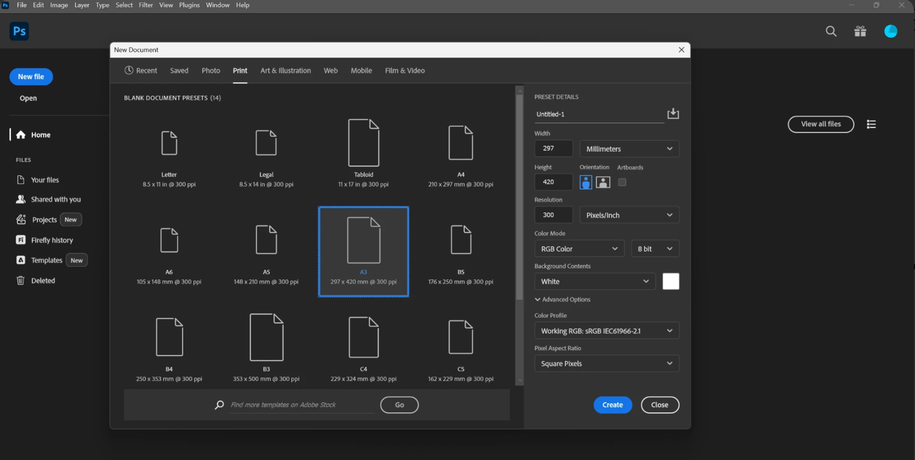Open the Pixels/Inch resolution units dropdown
Screen dimensions: 915x460
point(629,215)
